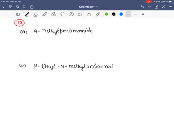This screenshot has width=174, height=130.
Task: Add a new page
Action: pyautogui.click(x=156, y=7)
